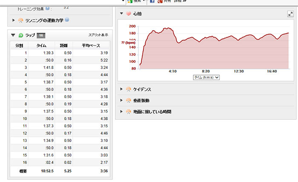Viewport: 298px width, 182px height.
Task: Click the ケイデンス running icon
Action: [128, 90]
